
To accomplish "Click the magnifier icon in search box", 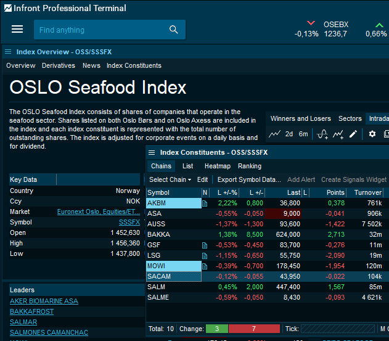I will [x=174, y=30].
